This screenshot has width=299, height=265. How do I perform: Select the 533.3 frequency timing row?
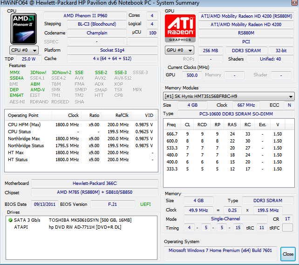pos(229,148)
